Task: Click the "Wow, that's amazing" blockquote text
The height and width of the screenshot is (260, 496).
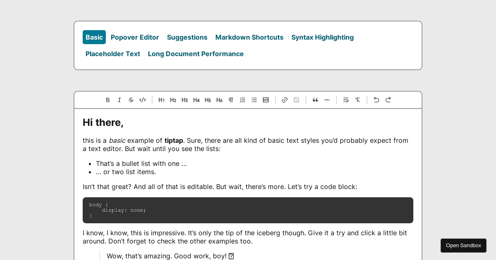Action: [x=170, y=256]
